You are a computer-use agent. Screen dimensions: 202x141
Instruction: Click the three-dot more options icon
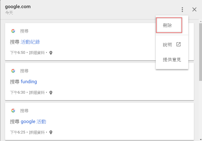coord(182,10)
